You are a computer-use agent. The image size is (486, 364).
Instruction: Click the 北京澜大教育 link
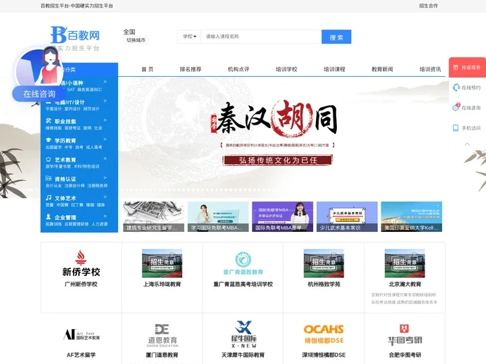pos(405,284)
